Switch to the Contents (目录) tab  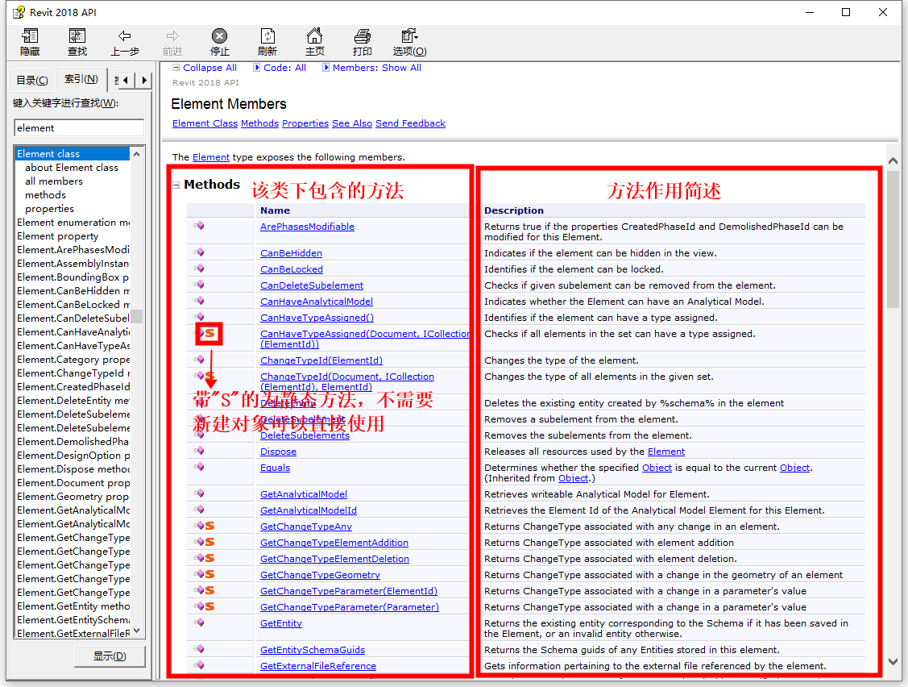(32, 80)
